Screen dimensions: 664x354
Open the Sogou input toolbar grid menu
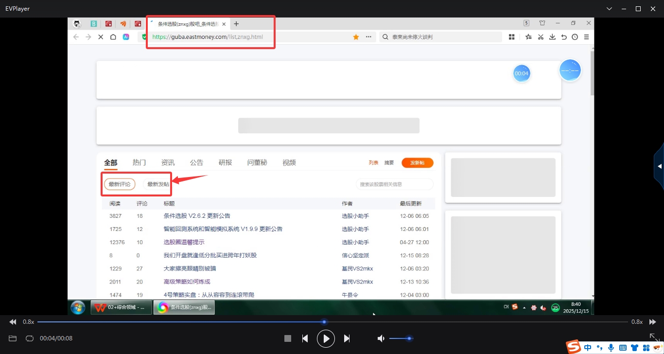pos(646,348)
